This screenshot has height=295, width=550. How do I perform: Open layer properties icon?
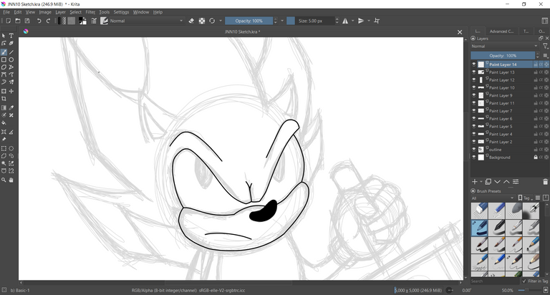pyautogui.click(x=516, y=182)
